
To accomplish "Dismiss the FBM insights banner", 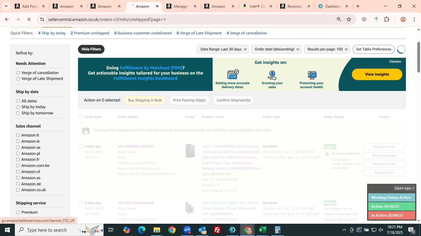I will 395,61.
